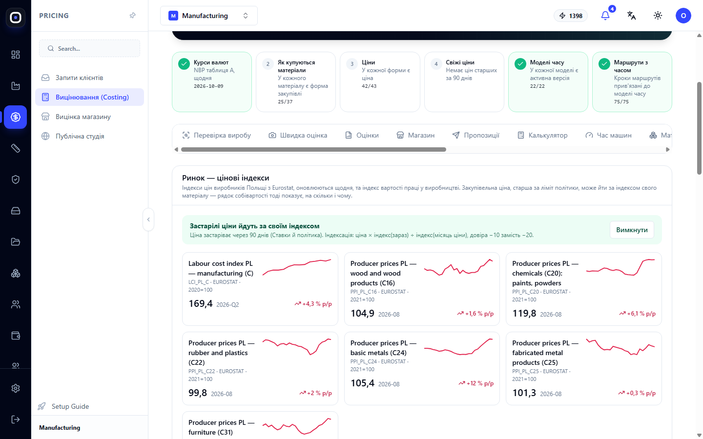The image size is (703, 439).
Task: Open the open-folder icon in sidebar
Action: [16, 242]
